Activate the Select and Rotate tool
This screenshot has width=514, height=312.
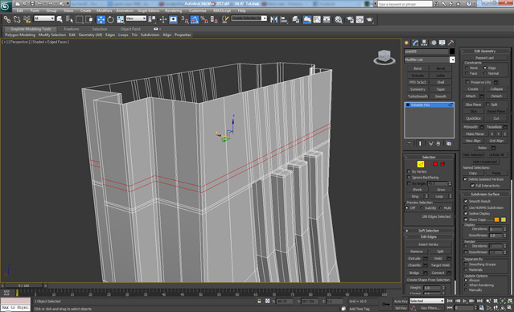click(110, 19)
